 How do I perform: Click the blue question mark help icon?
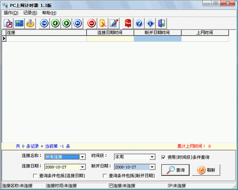pyautogui.click(x=139, y=23)
